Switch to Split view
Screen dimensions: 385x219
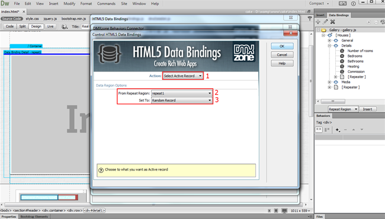pyautogui.click(x=23, y=26)
